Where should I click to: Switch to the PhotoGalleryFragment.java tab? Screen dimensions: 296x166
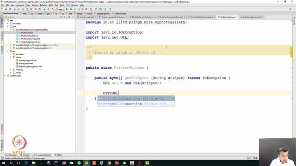coord(202,17)
